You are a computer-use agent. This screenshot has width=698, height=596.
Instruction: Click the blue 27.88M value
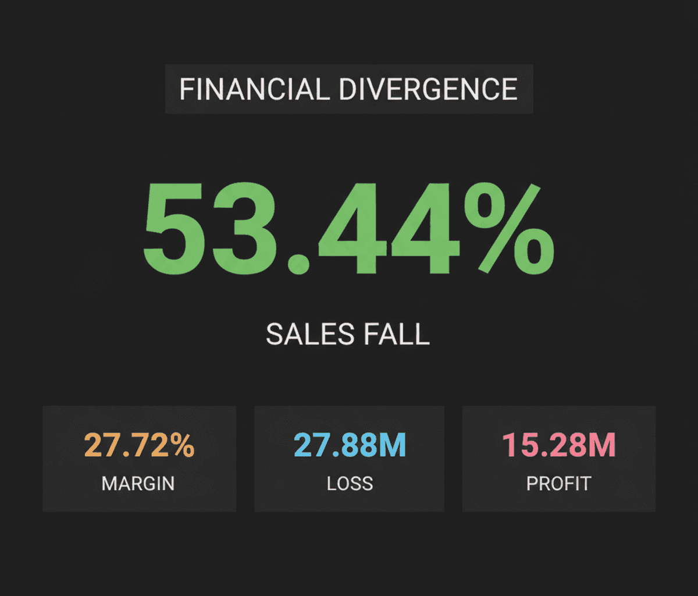coord(350,445)
